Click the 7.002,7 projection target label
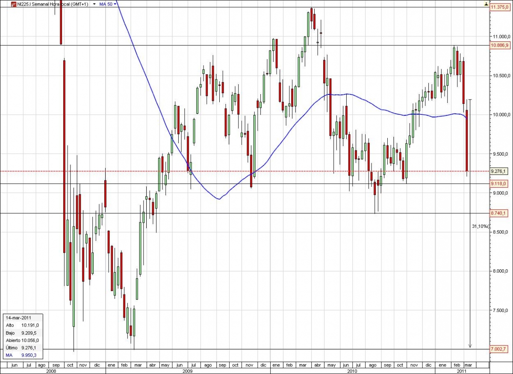This screenshot has height=374, width=513. (498, 348)
